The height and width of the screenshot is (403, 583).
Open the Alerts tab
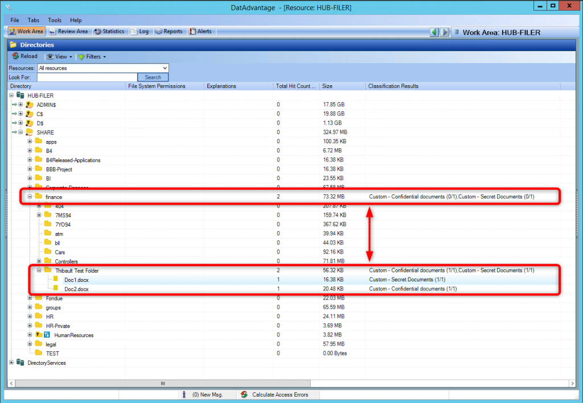pos(200,31)
